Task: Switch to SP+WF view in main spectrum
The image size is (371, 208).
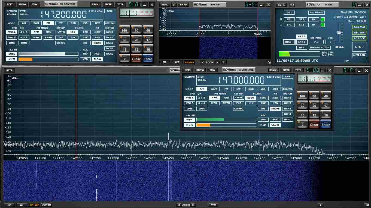Action: coord(34,205)
